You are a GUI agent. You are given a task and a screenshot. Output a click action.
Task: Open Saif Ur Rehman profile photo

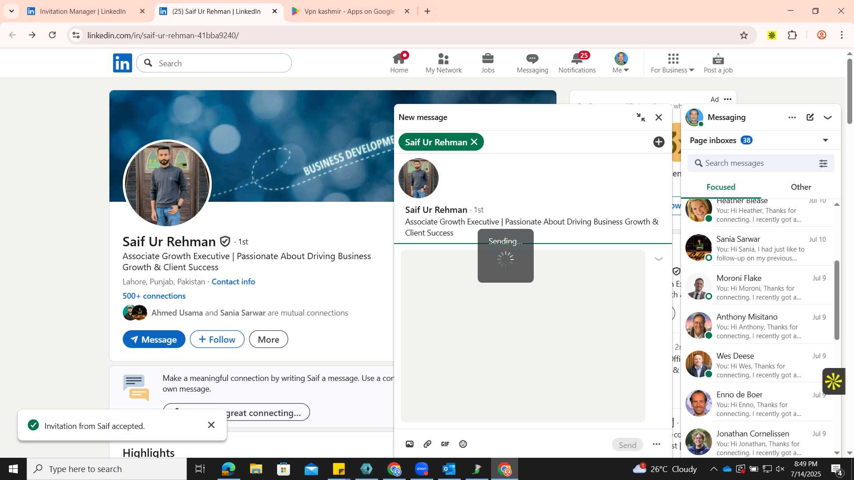167,184
